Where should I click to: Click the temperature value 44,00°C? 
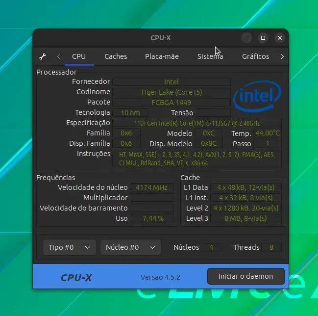[268, 133]
